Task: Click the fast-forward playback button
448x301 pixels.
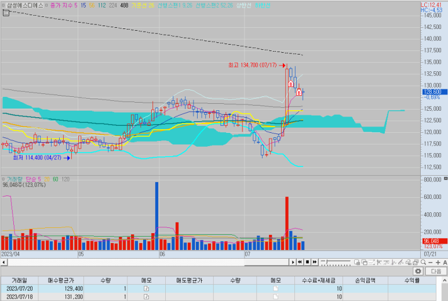Action: coord(315,262)
